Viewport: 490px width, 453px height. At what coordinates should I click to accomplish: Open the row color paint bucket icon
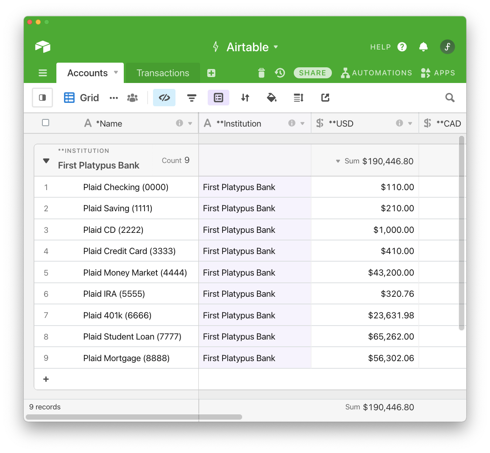click(272, 98)
